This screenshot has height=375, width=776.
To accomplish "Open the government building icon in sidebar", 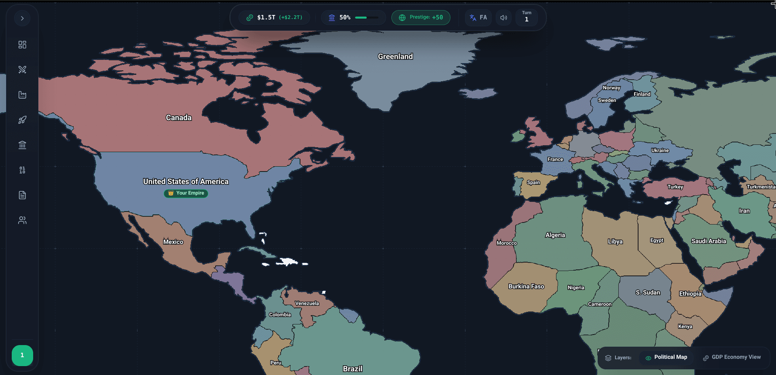I will [22, 145].
